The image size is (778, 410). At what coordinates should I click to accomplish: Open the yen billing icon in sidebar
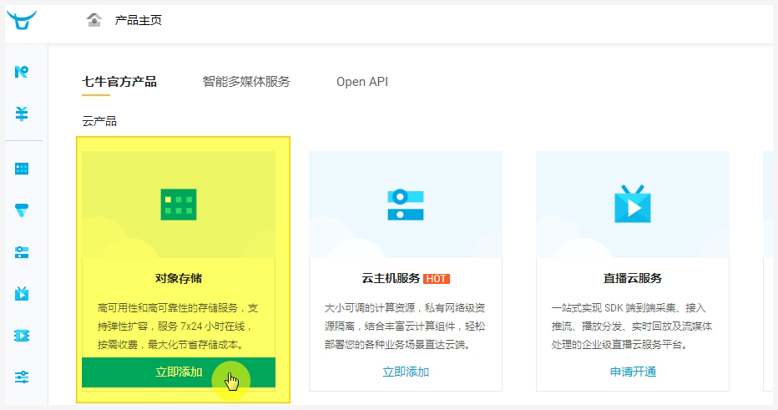coord(22,114)
